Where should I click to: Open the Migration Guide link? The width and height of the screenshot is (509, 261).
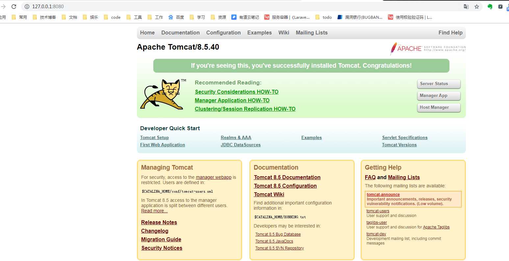click(x=161, y=239)
